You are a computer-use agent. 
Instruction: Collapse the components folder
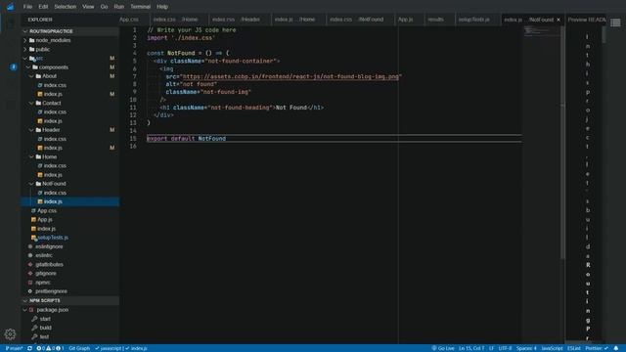pyautogui.click(x=28, y=67)
